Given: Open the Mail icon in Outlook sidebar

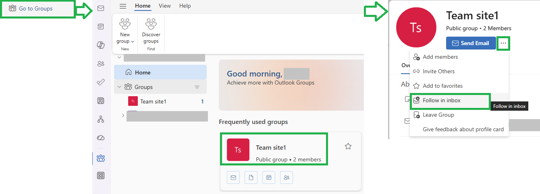Looking at the screenshot, I should (x=101, y=8).
